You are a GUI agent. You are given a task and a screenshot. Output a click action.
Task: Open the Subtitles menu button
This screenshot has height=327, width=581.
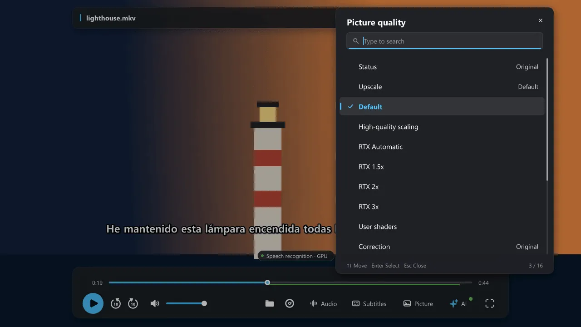point(369,303)
